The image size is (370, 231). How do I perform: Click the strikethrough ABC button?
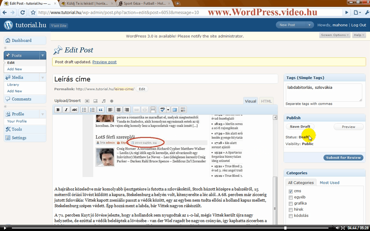coord(75,110)
